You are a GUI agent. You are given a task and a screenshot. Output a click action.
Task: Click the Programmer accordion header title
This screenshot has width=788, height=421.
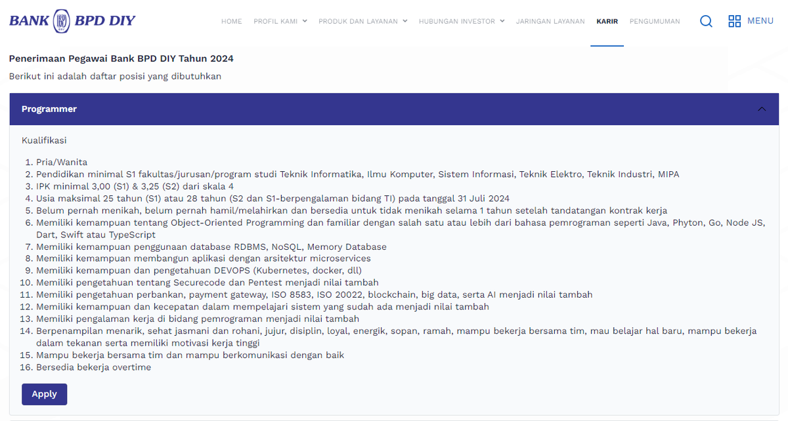(49, 109)
